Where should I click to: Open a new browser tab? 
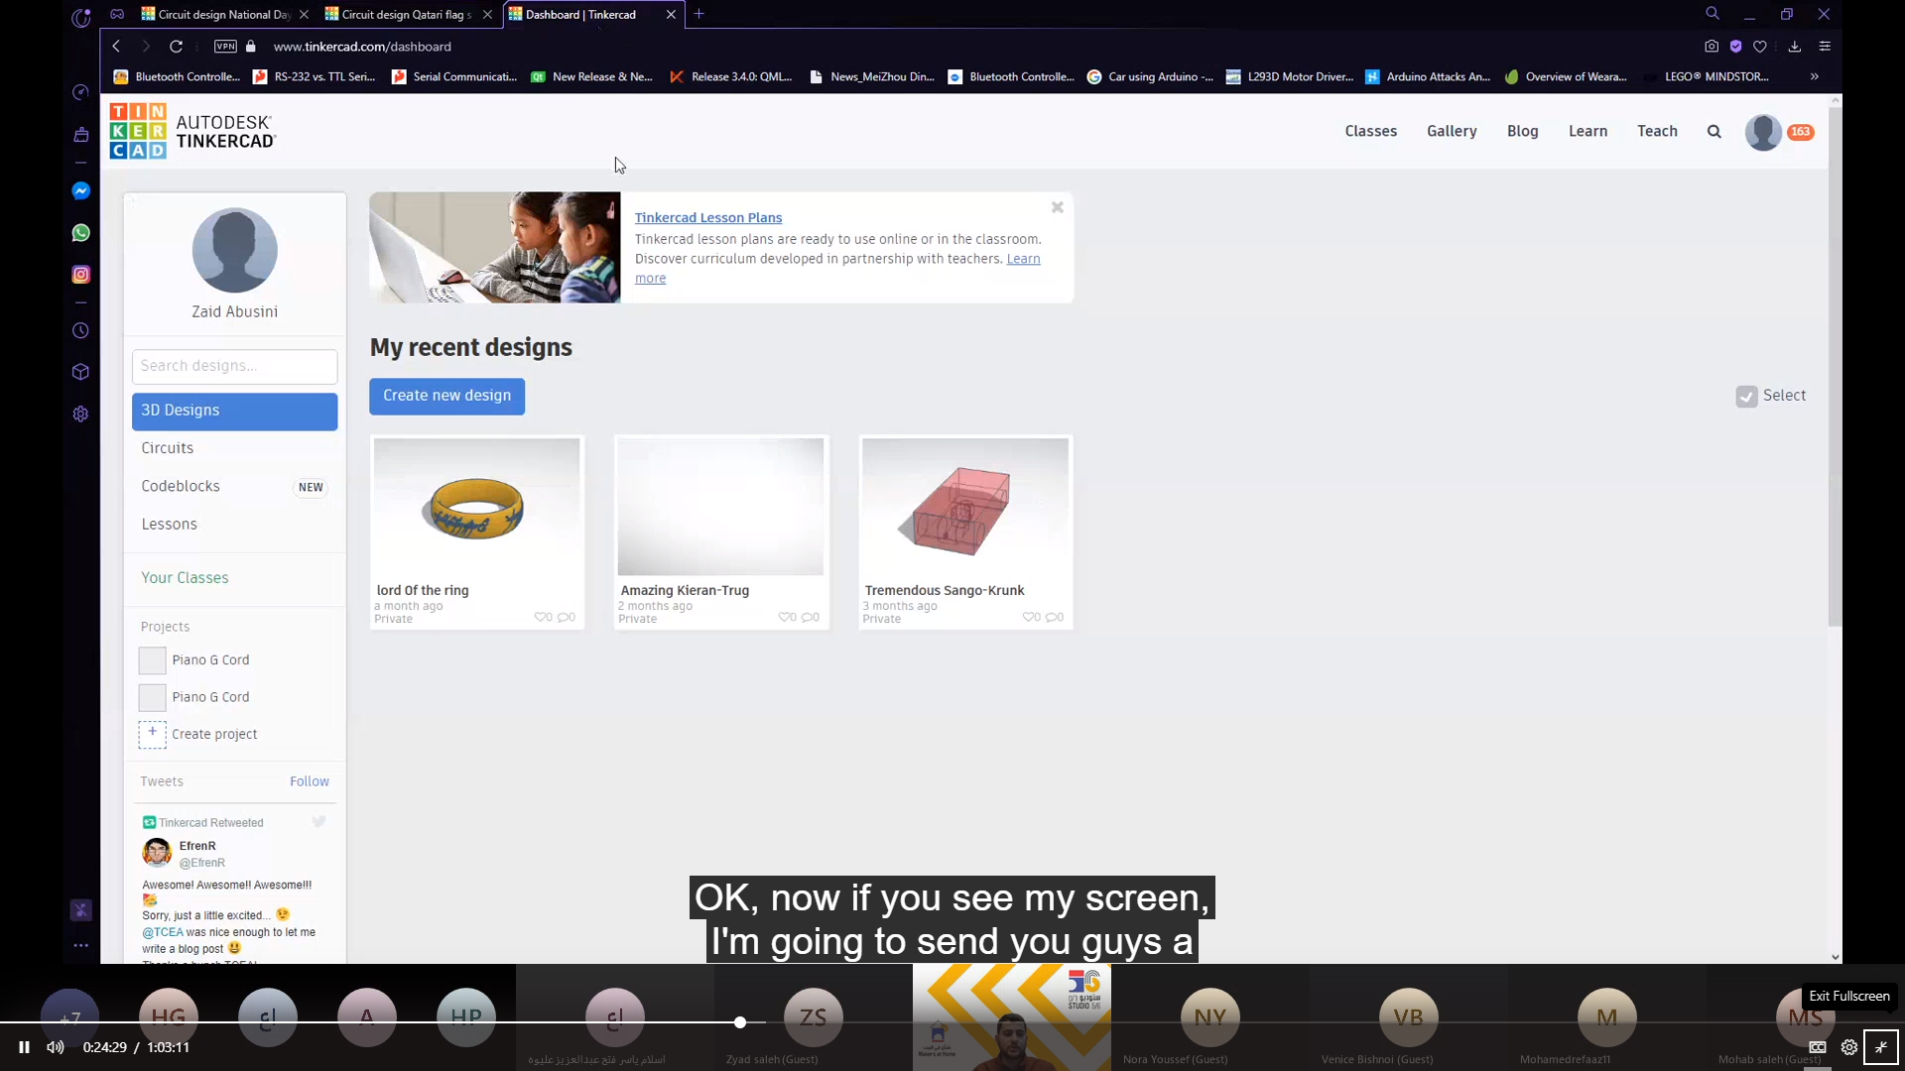pyautogui.click(x=699, y=14)
